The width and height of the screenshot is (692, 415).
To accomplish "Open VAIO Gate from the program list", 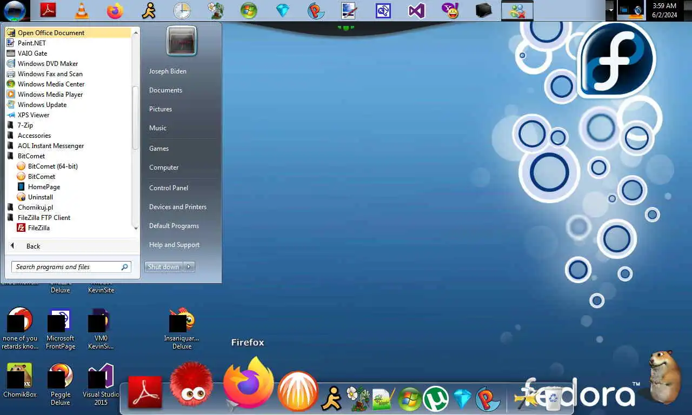I will point(32,53).
